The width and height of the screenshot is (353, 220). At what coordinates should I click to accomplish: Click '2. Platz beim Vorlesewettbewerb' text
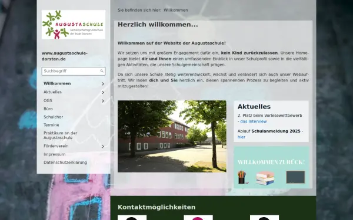[x=269, y=116]
